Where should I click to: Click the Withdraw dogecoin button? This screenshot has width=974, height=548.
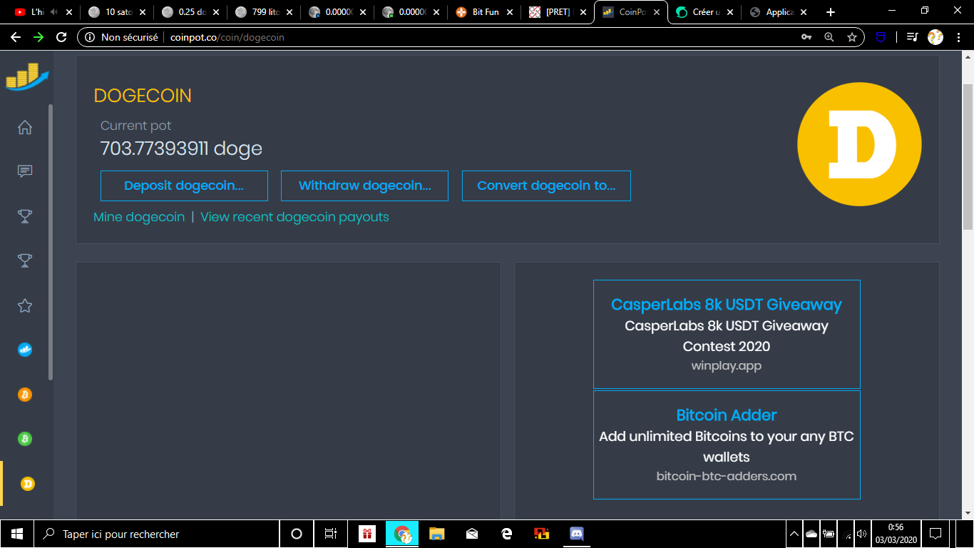364,186
